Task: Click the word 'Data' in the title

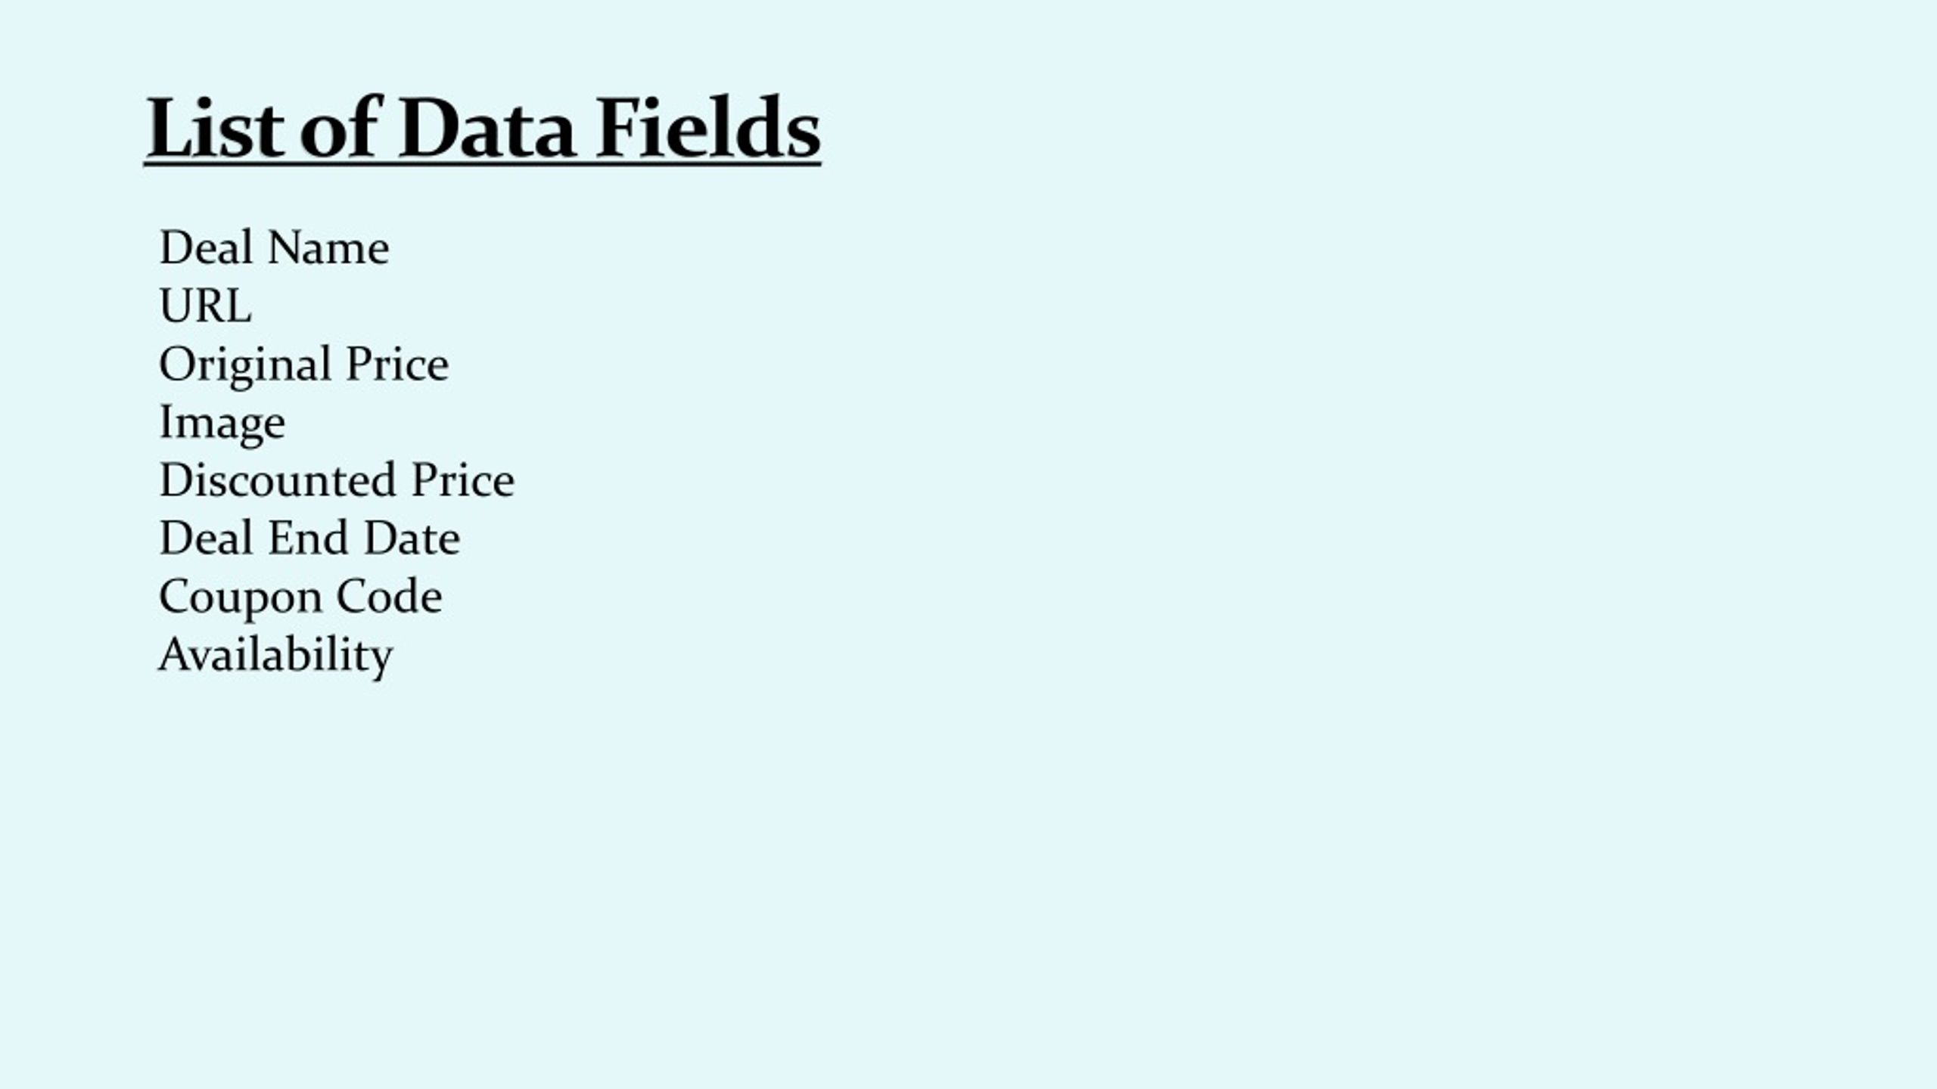Action: click(x=487, y=127)
